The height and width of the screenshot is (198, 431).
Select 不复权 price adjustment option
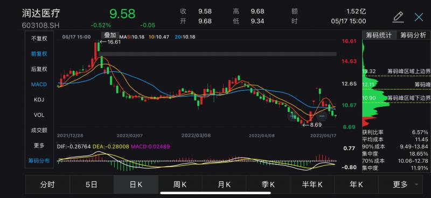[x=39, y=39]
